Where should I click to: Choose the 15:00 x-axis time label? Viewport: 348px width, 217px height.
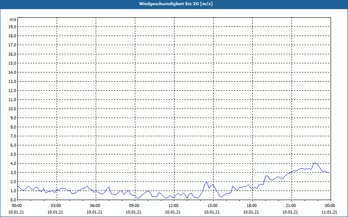(213, 206)
